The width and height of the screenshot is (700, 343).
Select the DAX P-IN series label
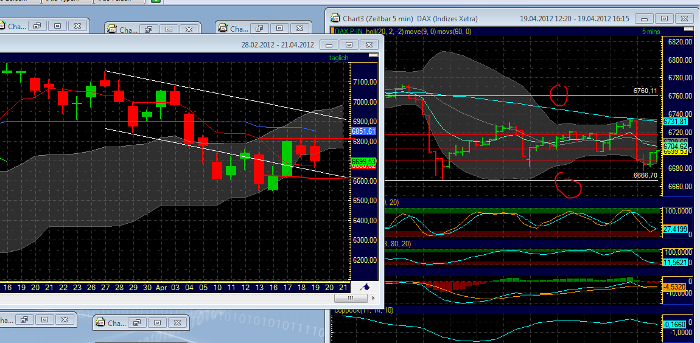click(349, 32)
